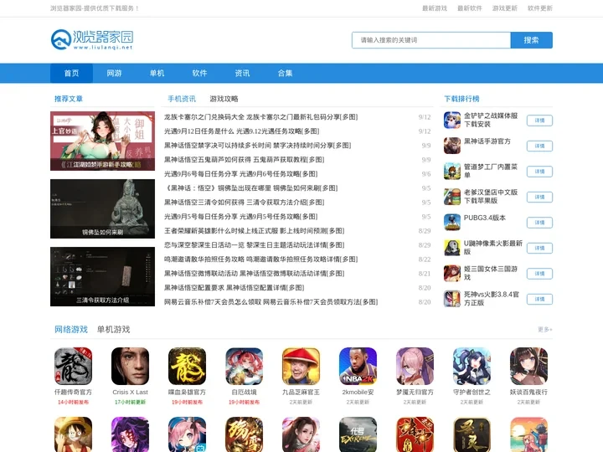Open article 黑神话悟空微博联动活动
The height and width of the screenshot is (452, 603).
[x=255, y=273]
